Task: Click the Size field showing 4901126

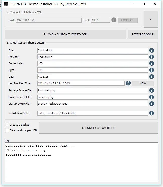Action: (x=93, y=77)
